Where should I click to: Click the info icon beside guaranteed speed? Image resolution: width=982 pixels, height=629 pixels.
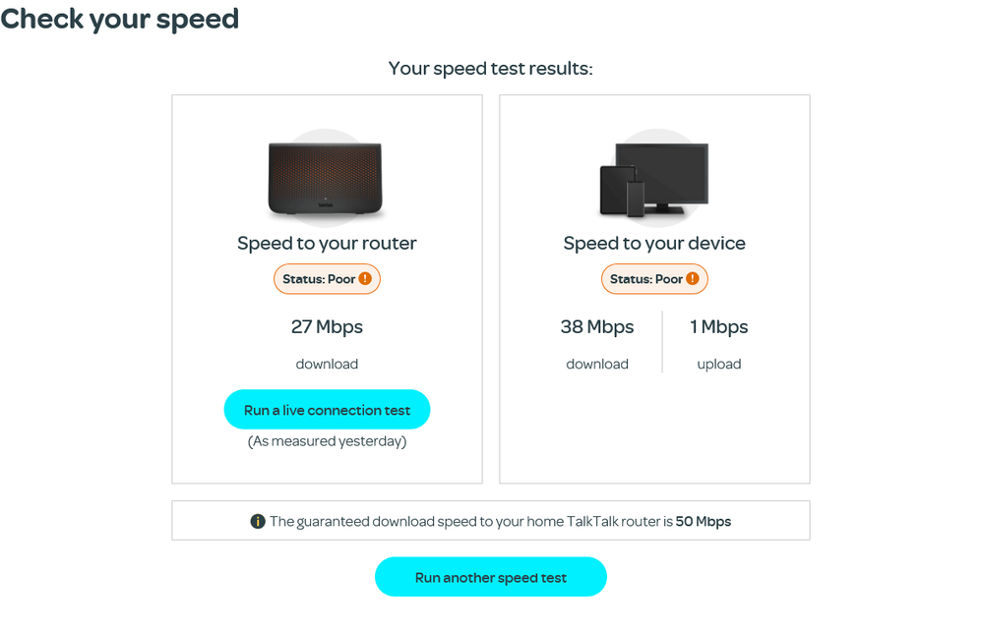click(258, 522)
